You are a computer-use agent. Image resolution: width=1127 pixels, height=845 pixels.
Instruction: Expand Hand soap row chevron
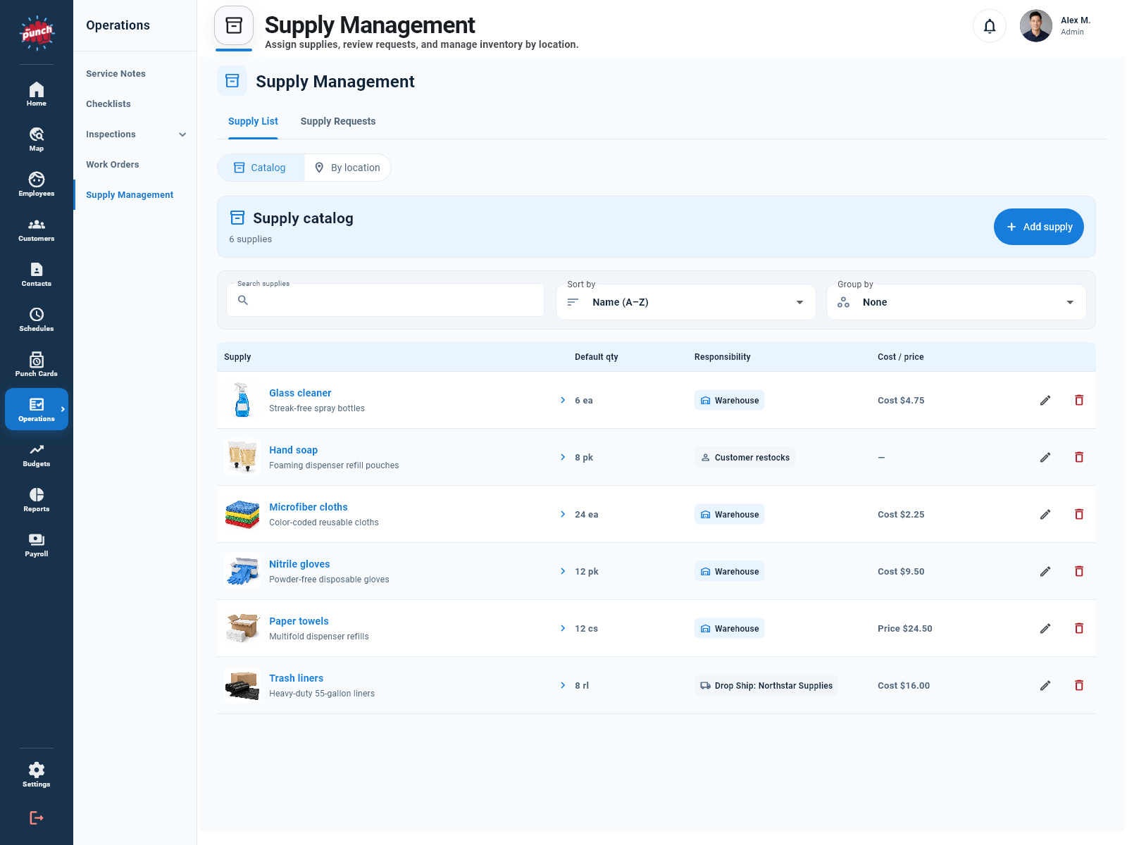click(563, 457)
